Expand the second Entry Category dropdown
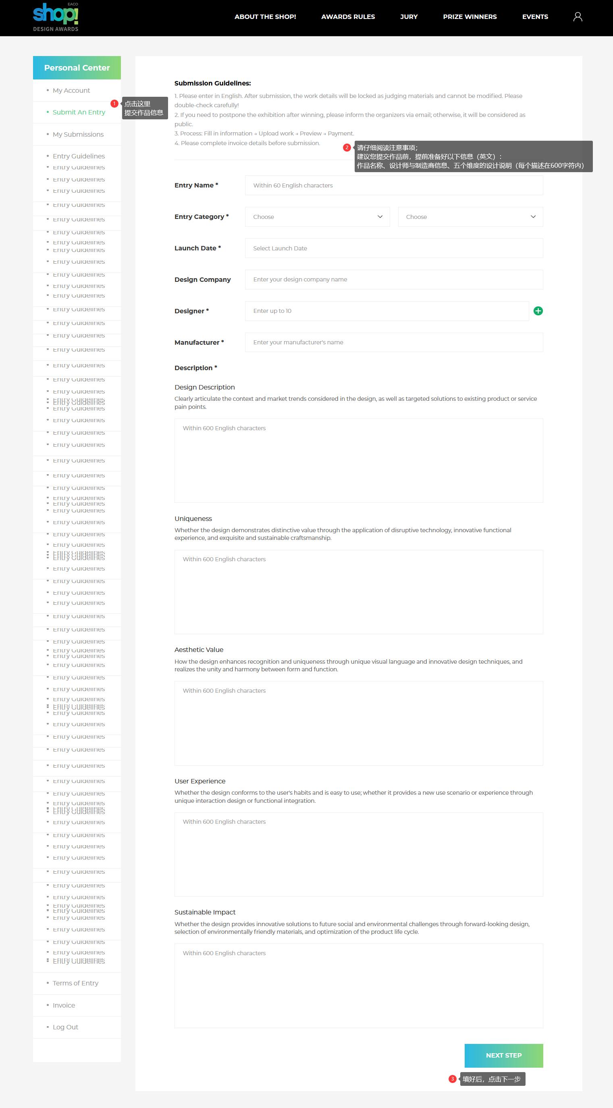This screenshot has width=613, height=1108. pos(470,217)
